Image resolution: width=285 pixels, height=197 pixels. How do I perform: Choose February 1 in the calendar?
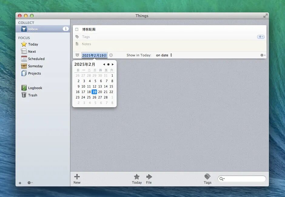pos(112,75)
